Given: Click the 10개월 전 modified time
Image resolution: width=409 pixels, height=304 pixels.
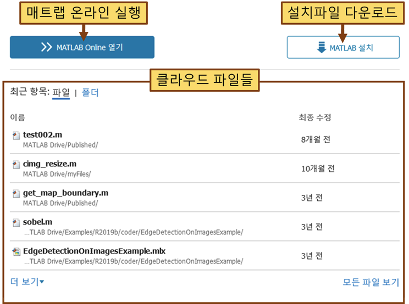Looking at the screenshot, I should (318, 168).
